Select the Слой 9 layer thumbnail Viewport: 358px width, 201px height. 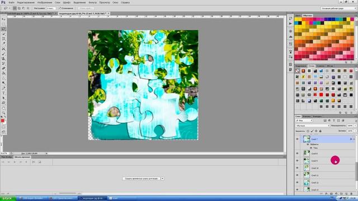[x=307, y=161]
